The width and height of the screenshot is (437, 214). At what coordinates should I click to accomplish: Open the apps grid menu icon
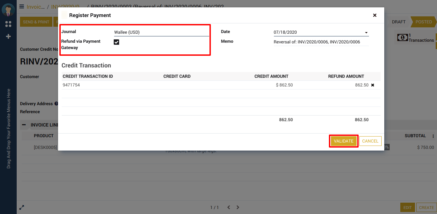tap(8, 24)
